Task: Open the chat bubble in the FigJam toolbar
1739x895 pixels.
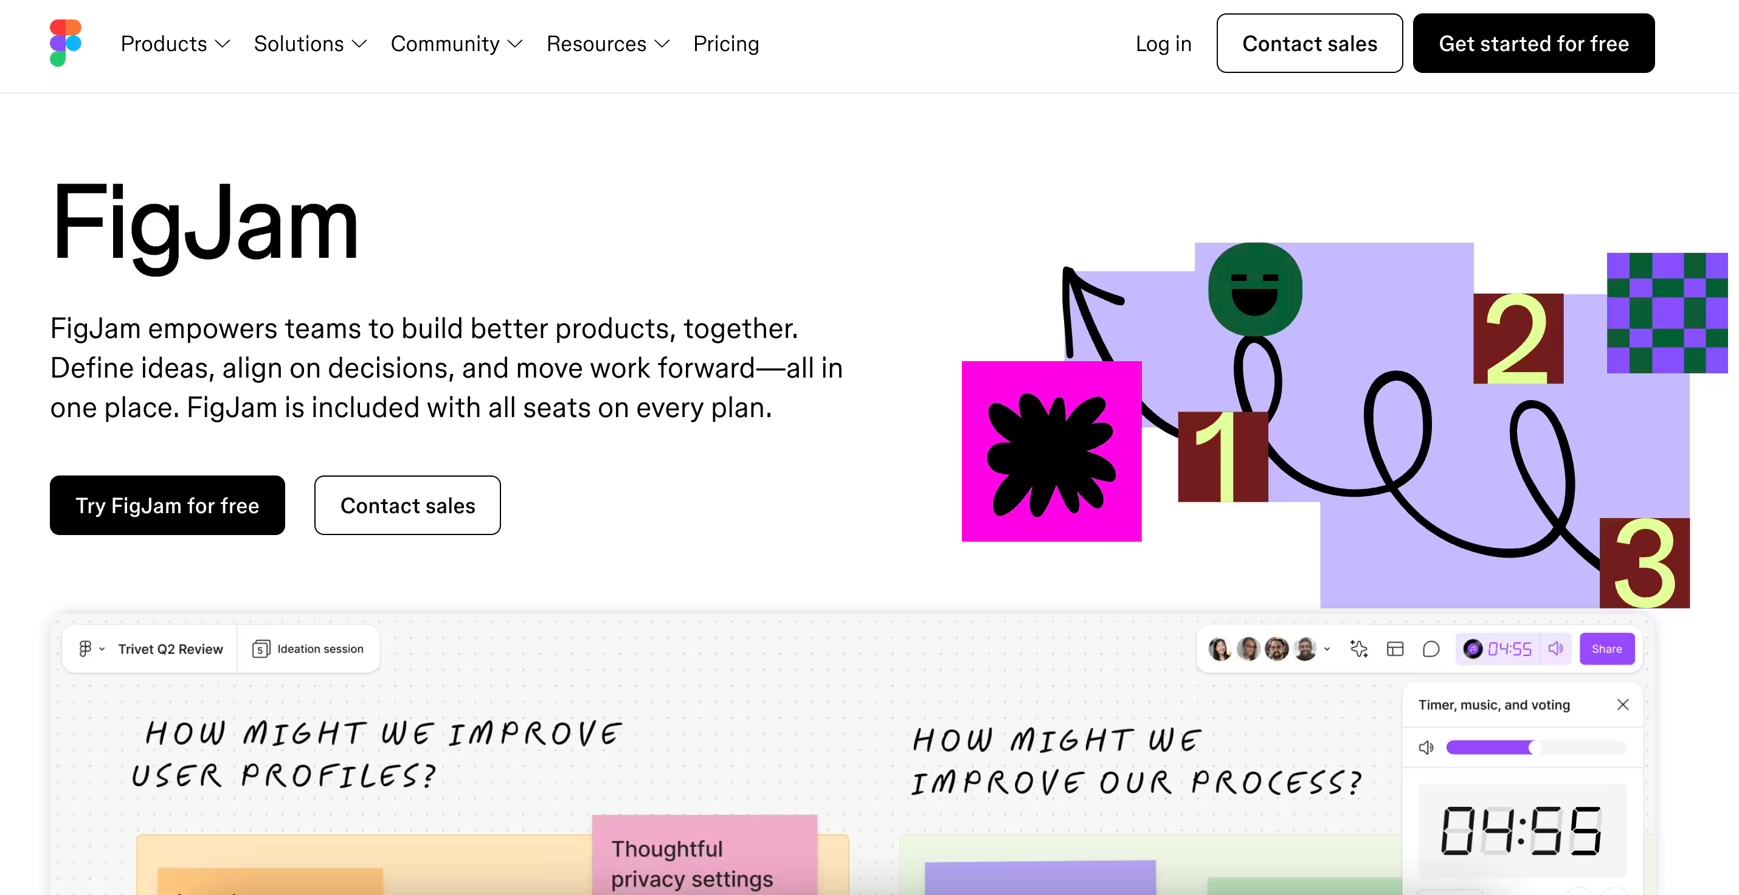Action: point(1431,649)
